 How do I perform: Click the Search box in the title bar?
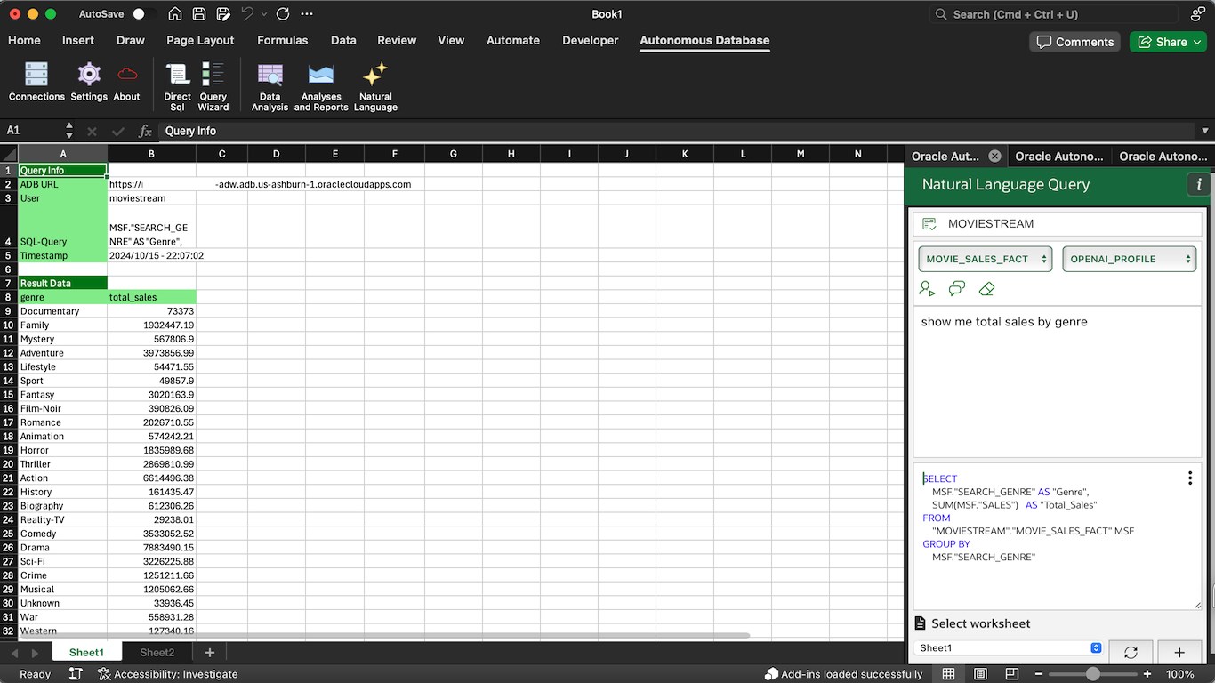1054,14
